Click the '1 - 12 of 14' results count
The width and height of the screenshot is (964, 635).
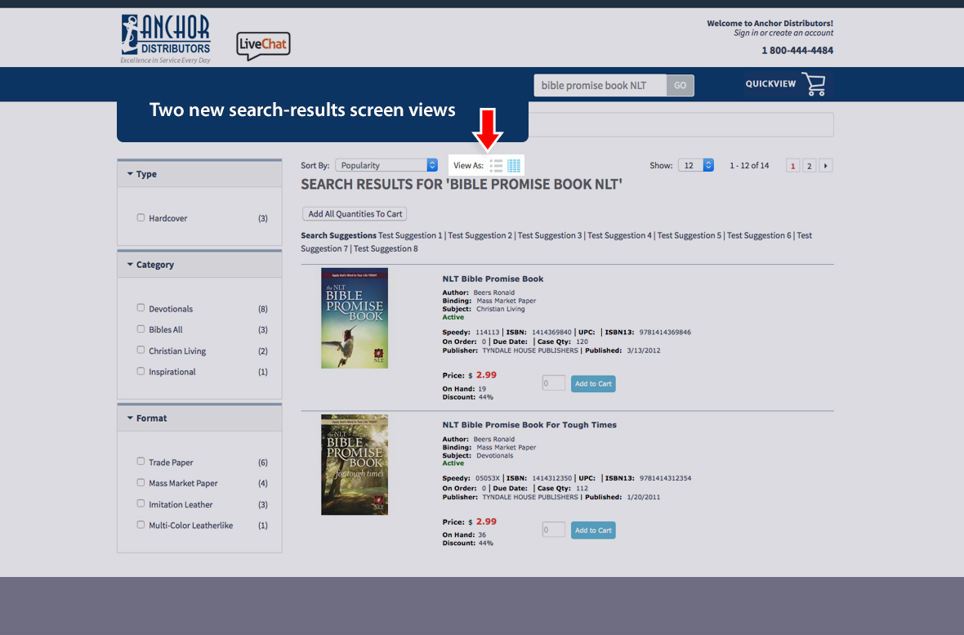tap(749, 166)
